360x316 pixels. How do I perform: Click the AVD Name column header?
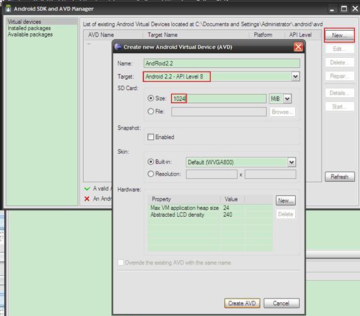[113, 35]
